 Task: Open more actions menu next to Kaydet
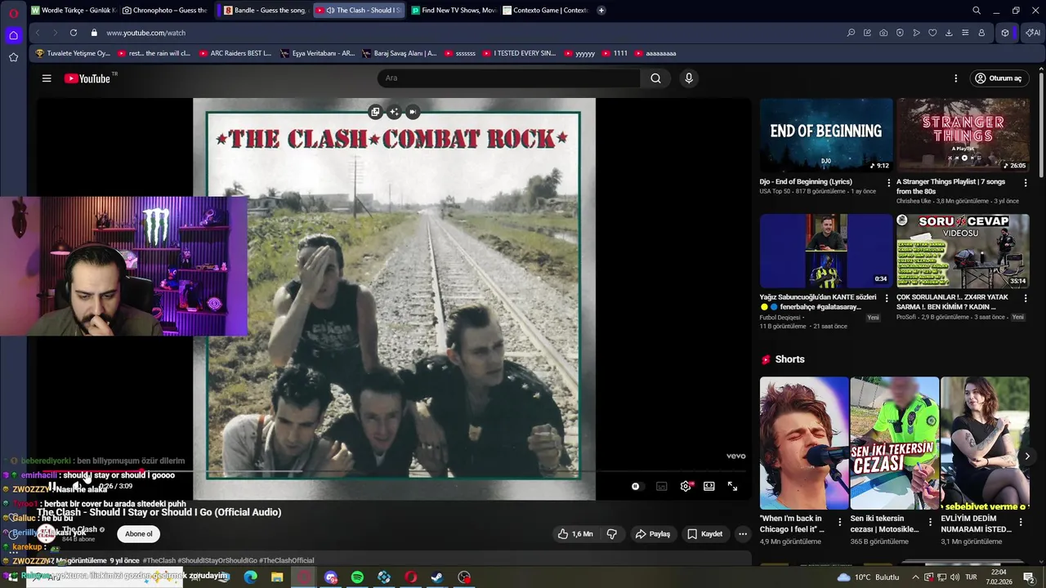[743, 534]
